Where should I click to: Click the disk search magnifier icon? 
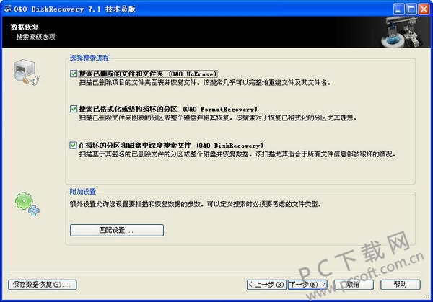tap(27, 72)
